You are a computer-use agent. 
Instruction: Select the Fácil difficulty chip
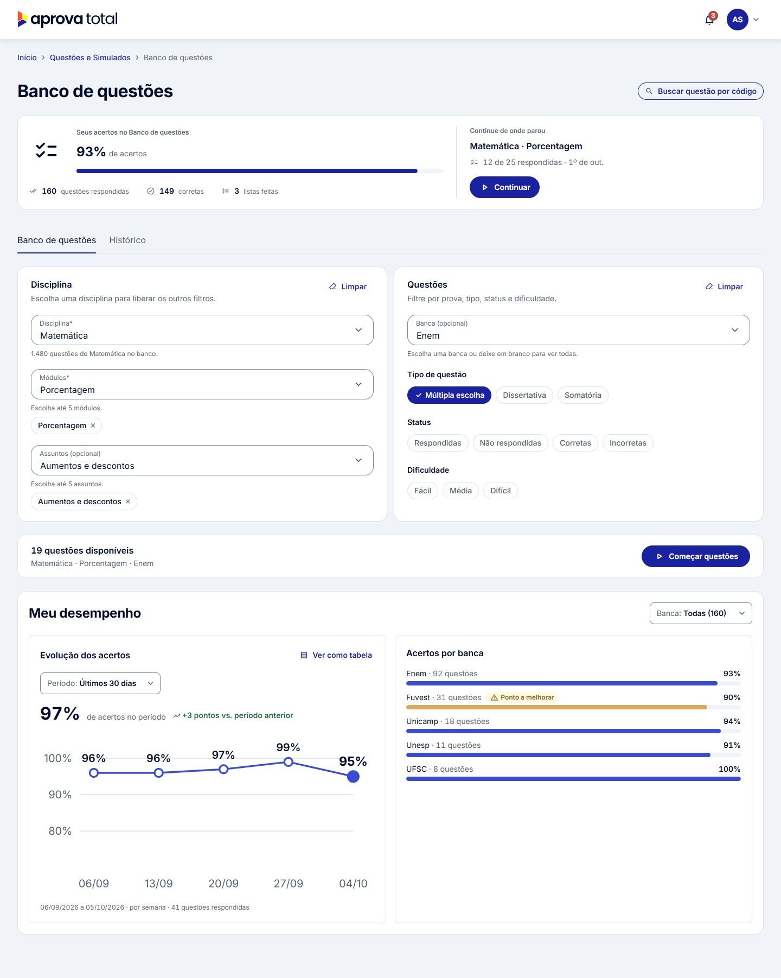(422, 491)
